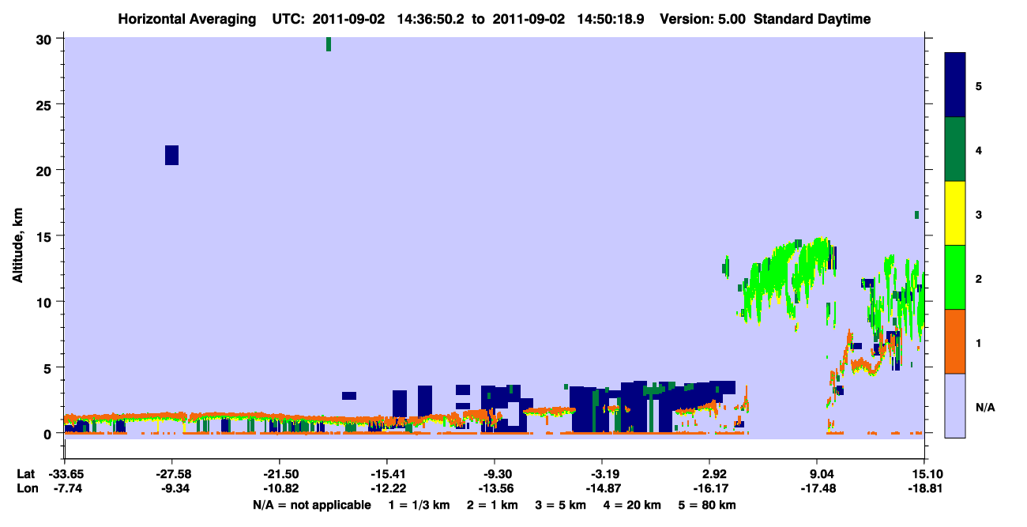Screen dimensions: 1027x527
Task: Click the '3 = 5 km' footnote
Action: 560,505
